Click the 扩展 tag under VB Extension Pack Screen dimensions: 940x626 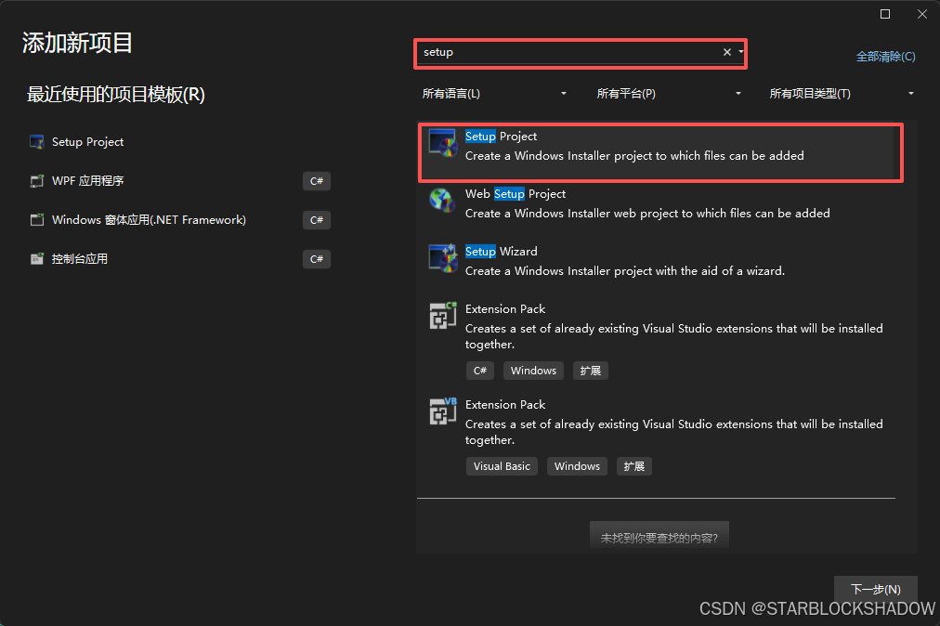click(634, 466)
